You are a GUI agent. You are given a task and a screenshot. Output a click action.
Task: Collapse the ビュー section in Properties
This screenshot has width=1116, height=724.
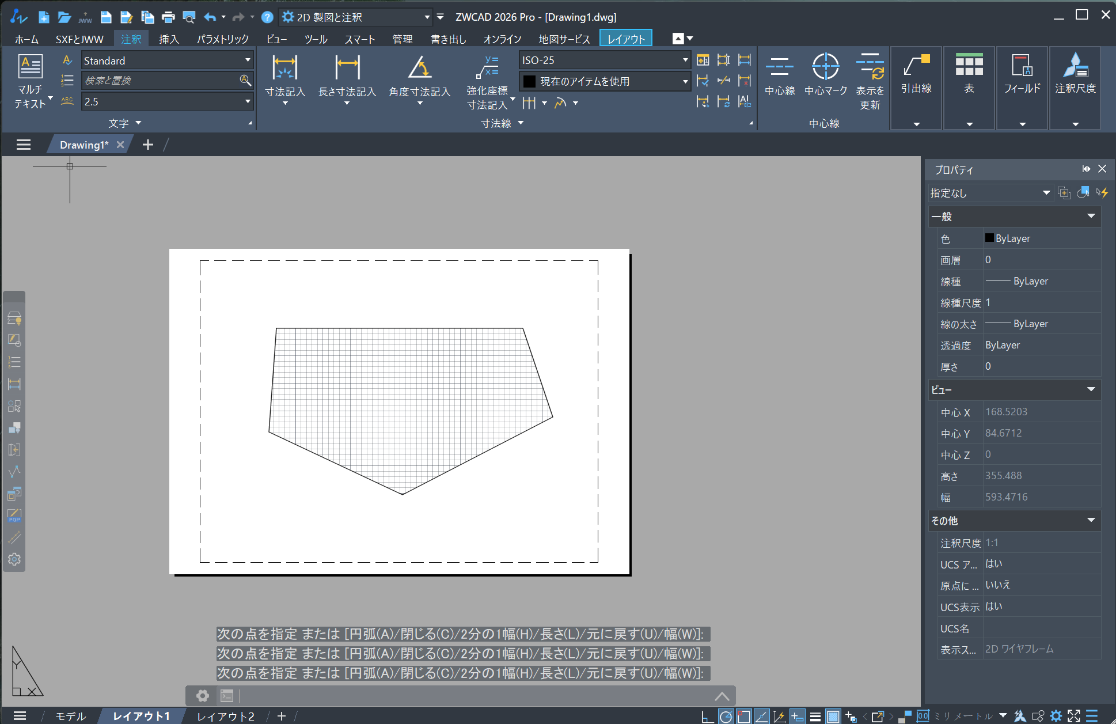pyautogui.click(x=1091, y=390)
